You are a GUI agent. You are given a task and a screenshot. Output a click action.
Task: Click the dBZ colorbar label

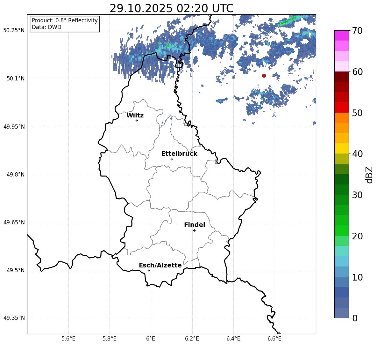369,175
